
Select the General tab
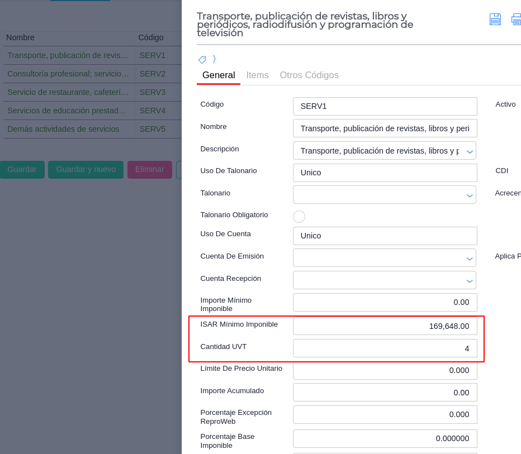(x=219, y=75)
